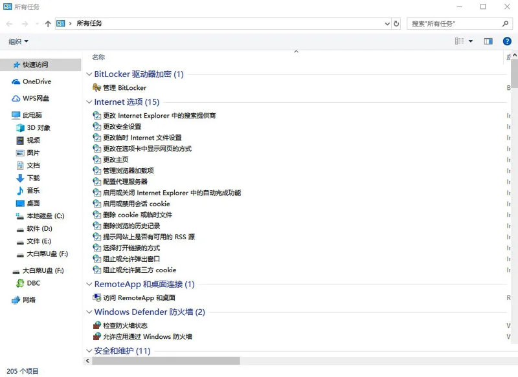Open the view options dropdown arrow
Screen dimensions: 518x377
(x=471, y=41)
